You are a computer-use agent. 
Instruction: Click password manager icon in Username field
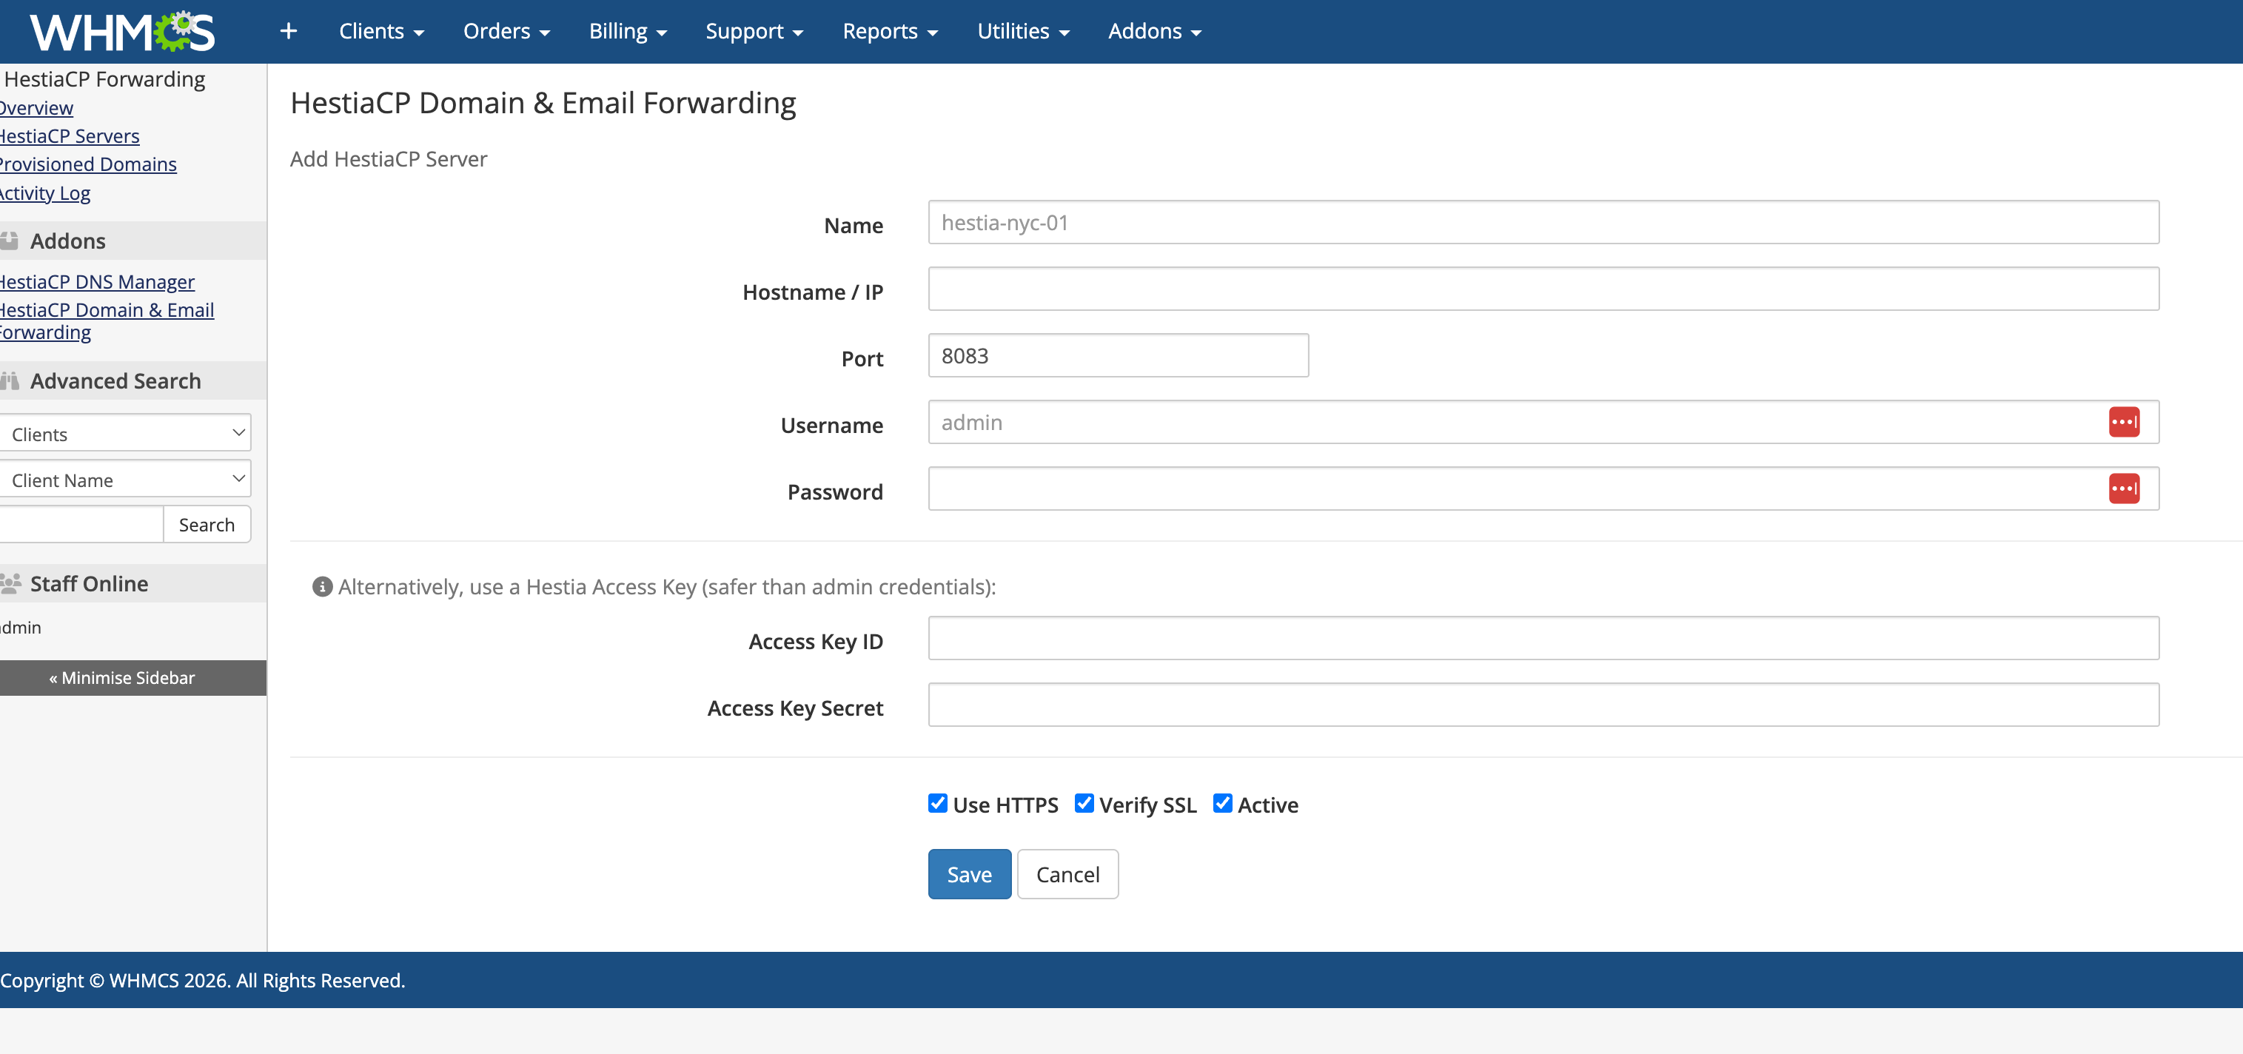(2123, 422)
